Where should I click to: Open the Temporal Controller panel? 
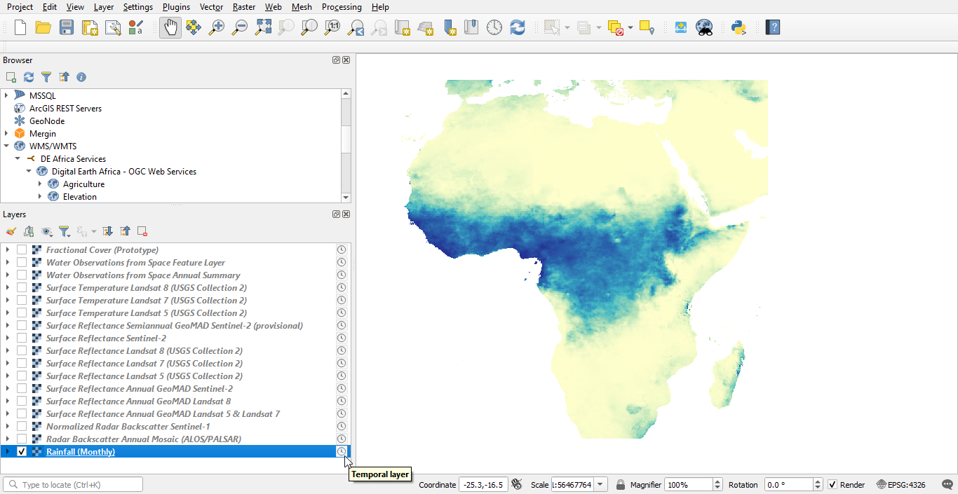(x=494, y=27)
